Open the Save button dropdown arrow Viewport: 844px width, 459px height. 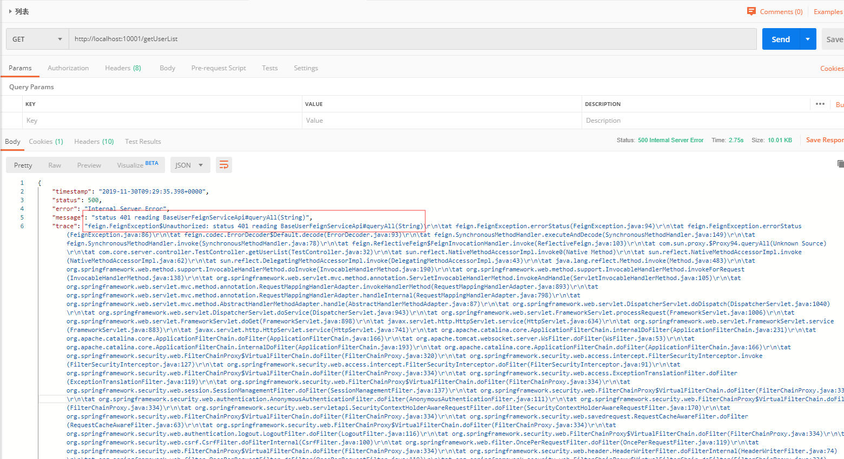[807, 38]
